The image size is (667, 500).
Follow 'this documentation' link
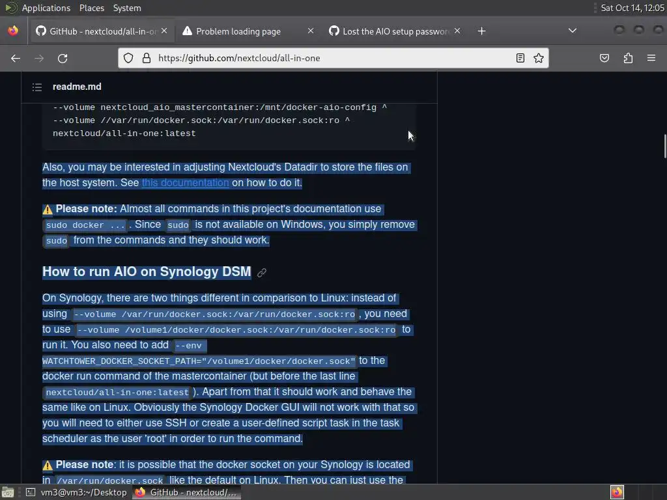click(x=186, y=183)
